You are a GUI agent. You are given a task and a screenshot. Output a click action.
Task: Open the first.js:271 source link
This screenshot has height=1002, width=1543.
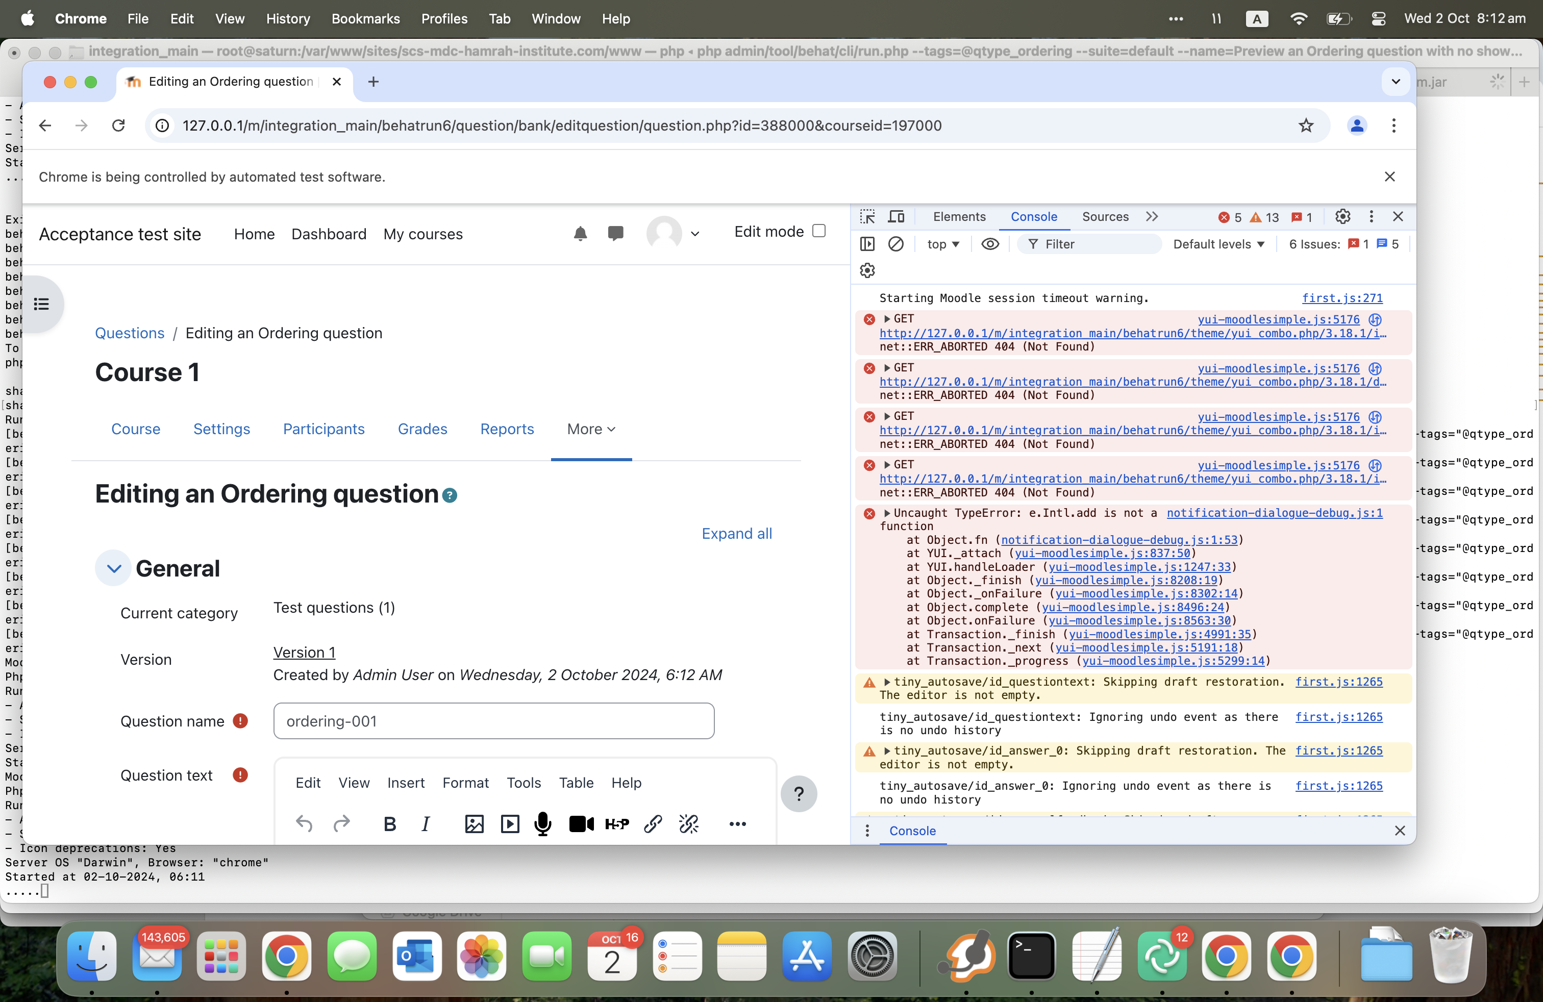point(1342,298)
